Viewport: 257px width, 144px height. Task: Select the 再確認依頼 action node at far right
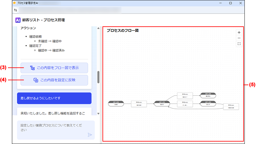231,107
